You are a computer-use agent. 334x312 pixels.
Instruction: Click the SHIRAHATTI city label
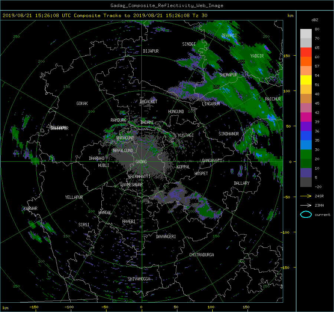[x=139, y=177]
